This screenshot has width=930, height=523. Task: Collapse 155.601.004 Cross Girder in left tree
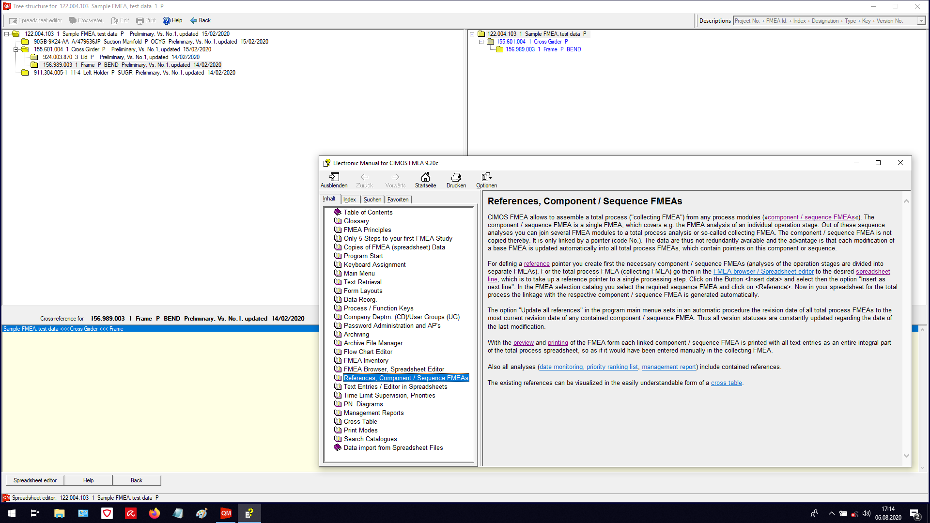(16, 49)
